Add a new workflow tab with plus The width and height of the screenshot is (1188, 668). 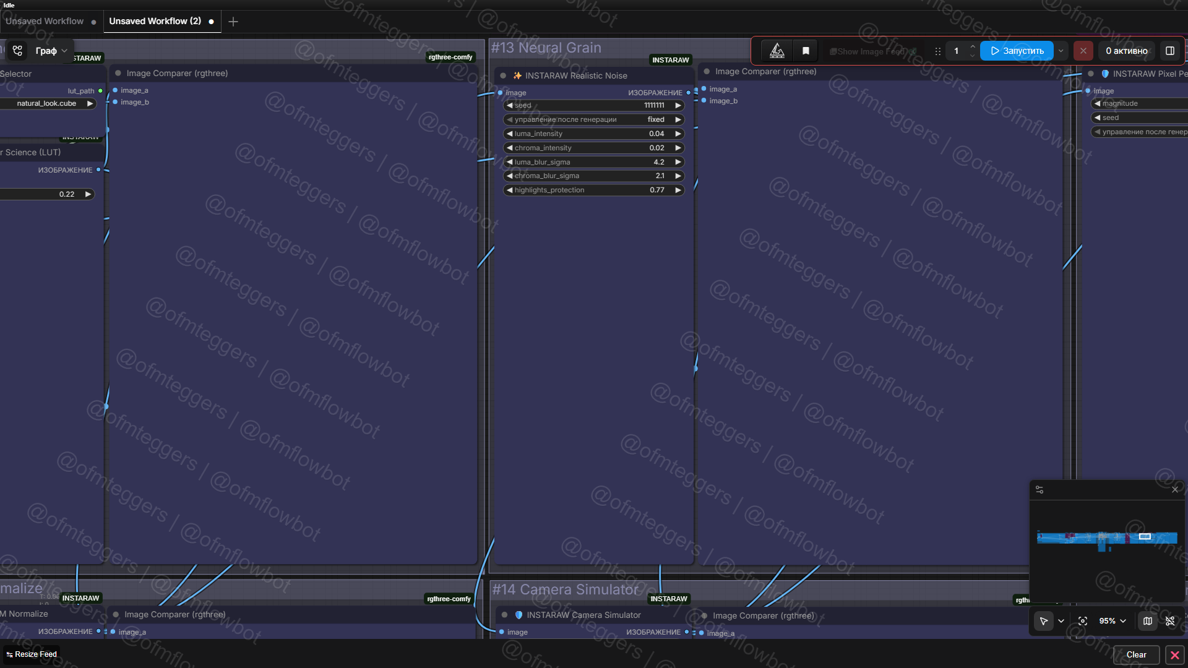click(x=233, y=22)
